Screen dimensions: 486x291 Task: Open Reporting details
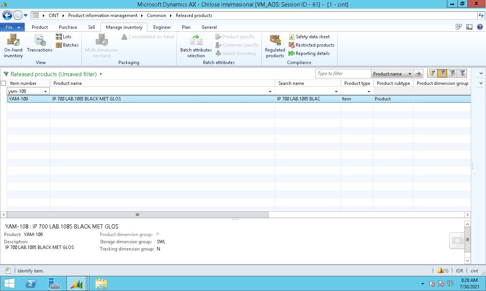[x=309, y=53]
